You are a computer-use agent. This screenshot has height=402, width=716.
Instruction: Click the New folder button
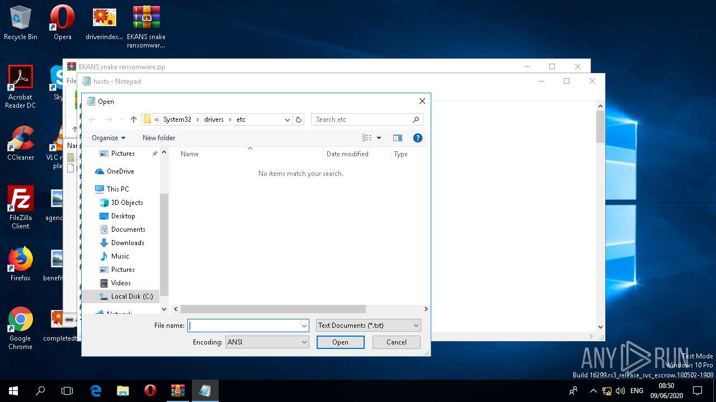pyautogui.click(x=159, y=138)
